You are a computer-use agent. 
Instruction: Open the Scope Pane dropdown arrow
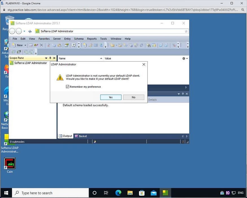click(x=46, y=58)
